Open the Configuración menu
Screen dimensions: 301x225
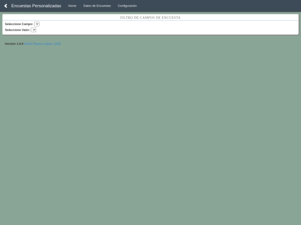tap(127, 6)
